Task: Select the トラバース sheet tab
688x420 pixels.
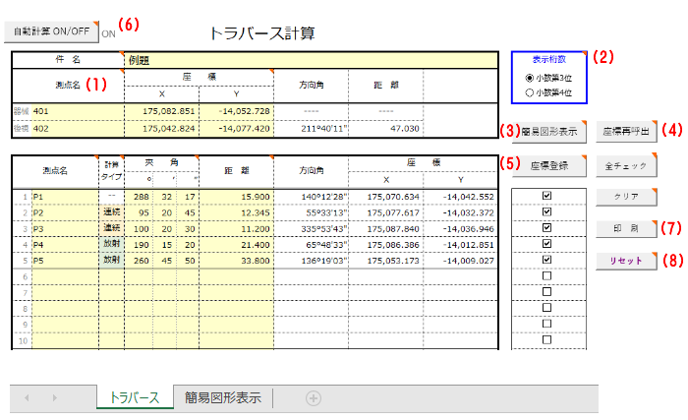Action: coord(134,397)
